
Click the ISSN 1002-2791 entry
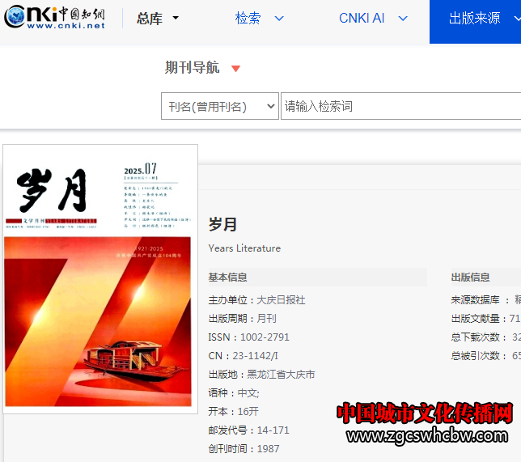(x=248, y=337)
